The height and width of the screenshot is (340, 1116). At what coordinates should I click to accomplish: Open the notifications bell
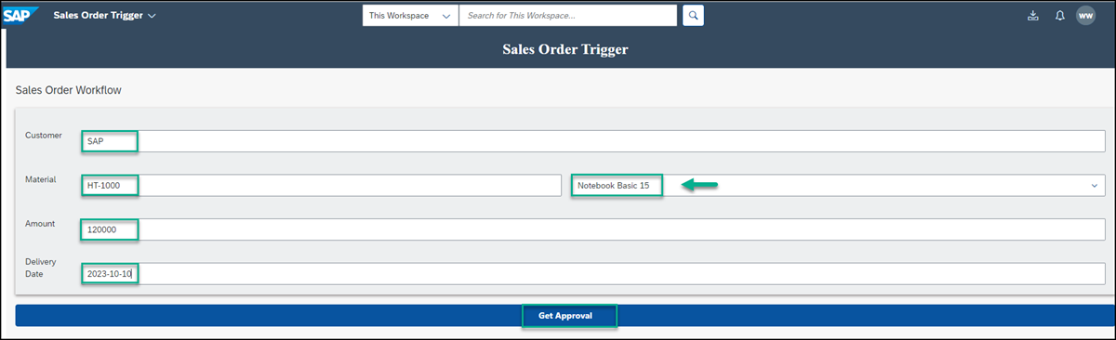pos(1059,16)
